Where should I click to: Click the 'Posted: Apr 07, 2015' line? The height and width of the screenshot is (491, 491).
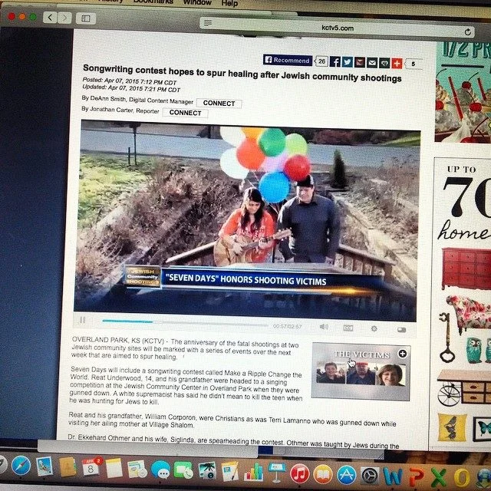pyautogui.click(x=130, y=81)
